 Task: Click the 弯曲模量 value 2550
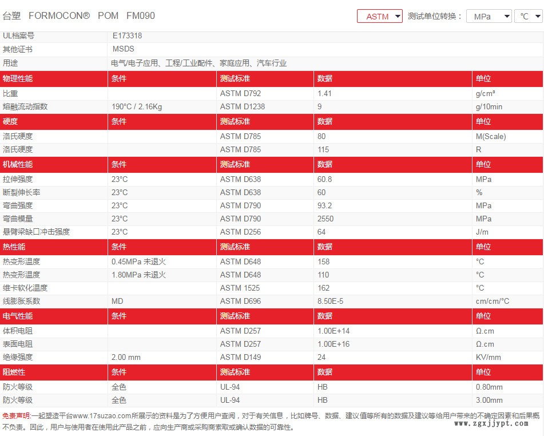(326, 219)
